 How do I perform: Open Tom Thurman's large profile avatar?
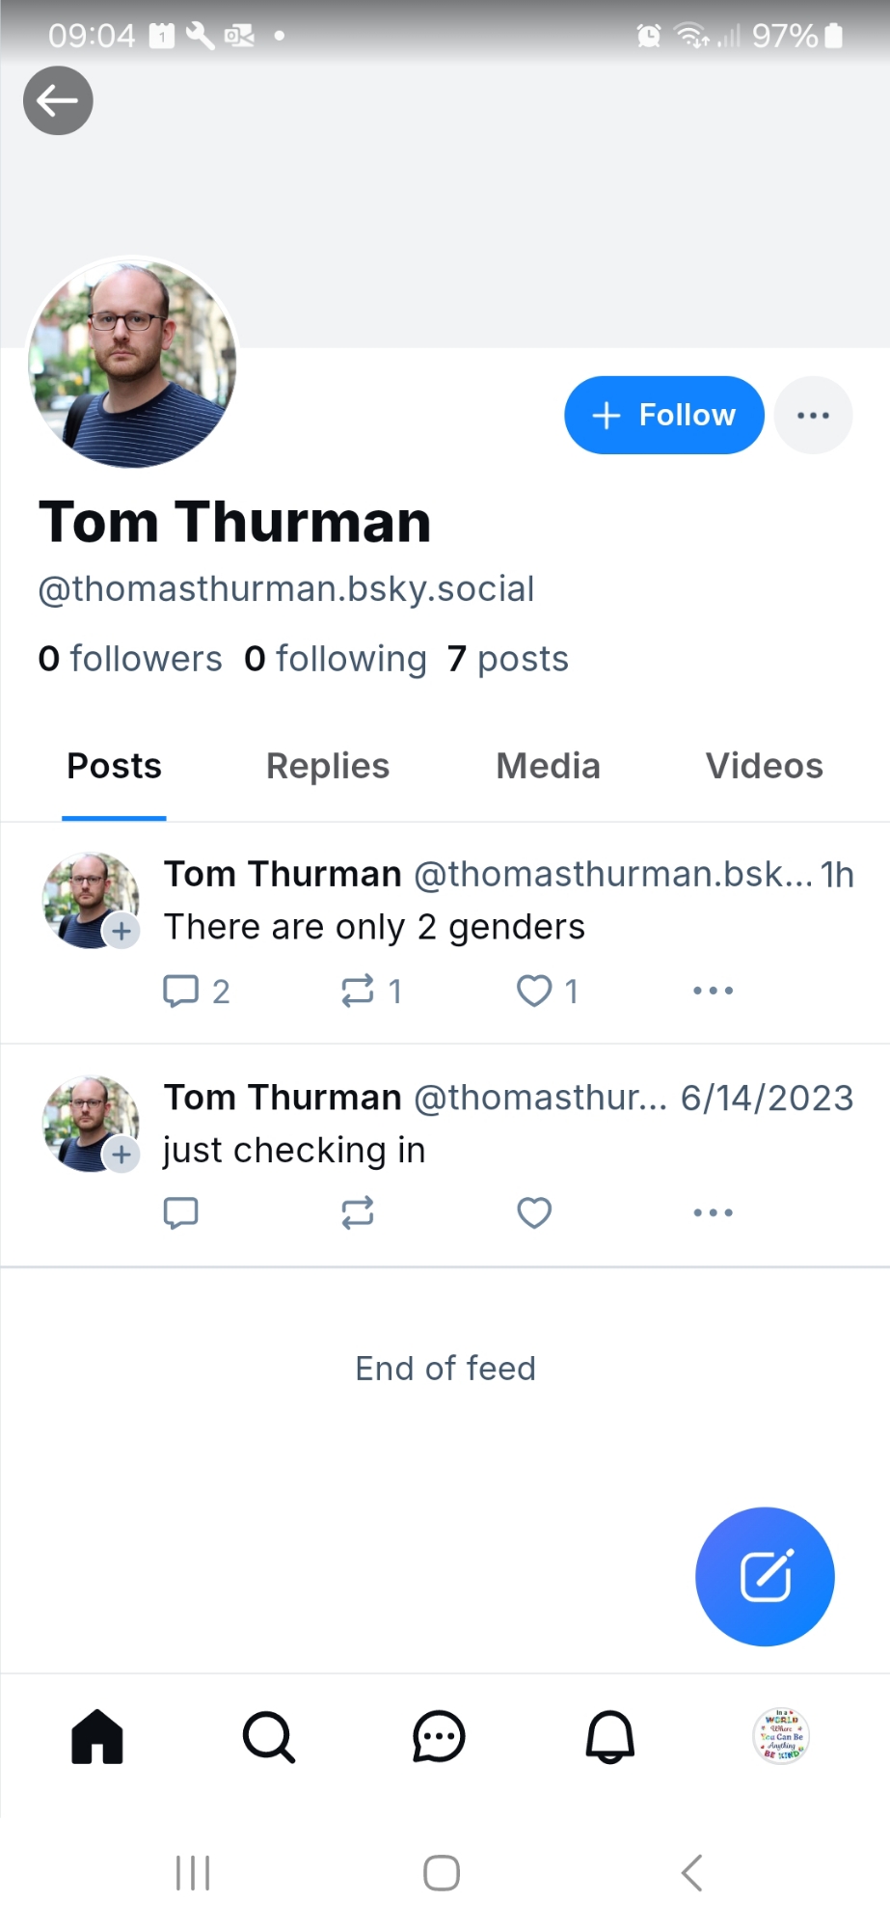[x=133, y=364]
